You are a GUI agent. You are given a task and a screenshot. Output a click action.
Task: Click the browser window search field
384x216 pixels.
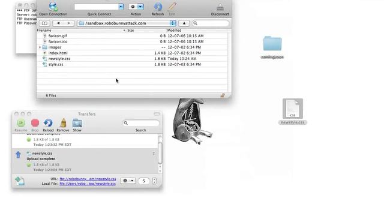pos(211,23)
